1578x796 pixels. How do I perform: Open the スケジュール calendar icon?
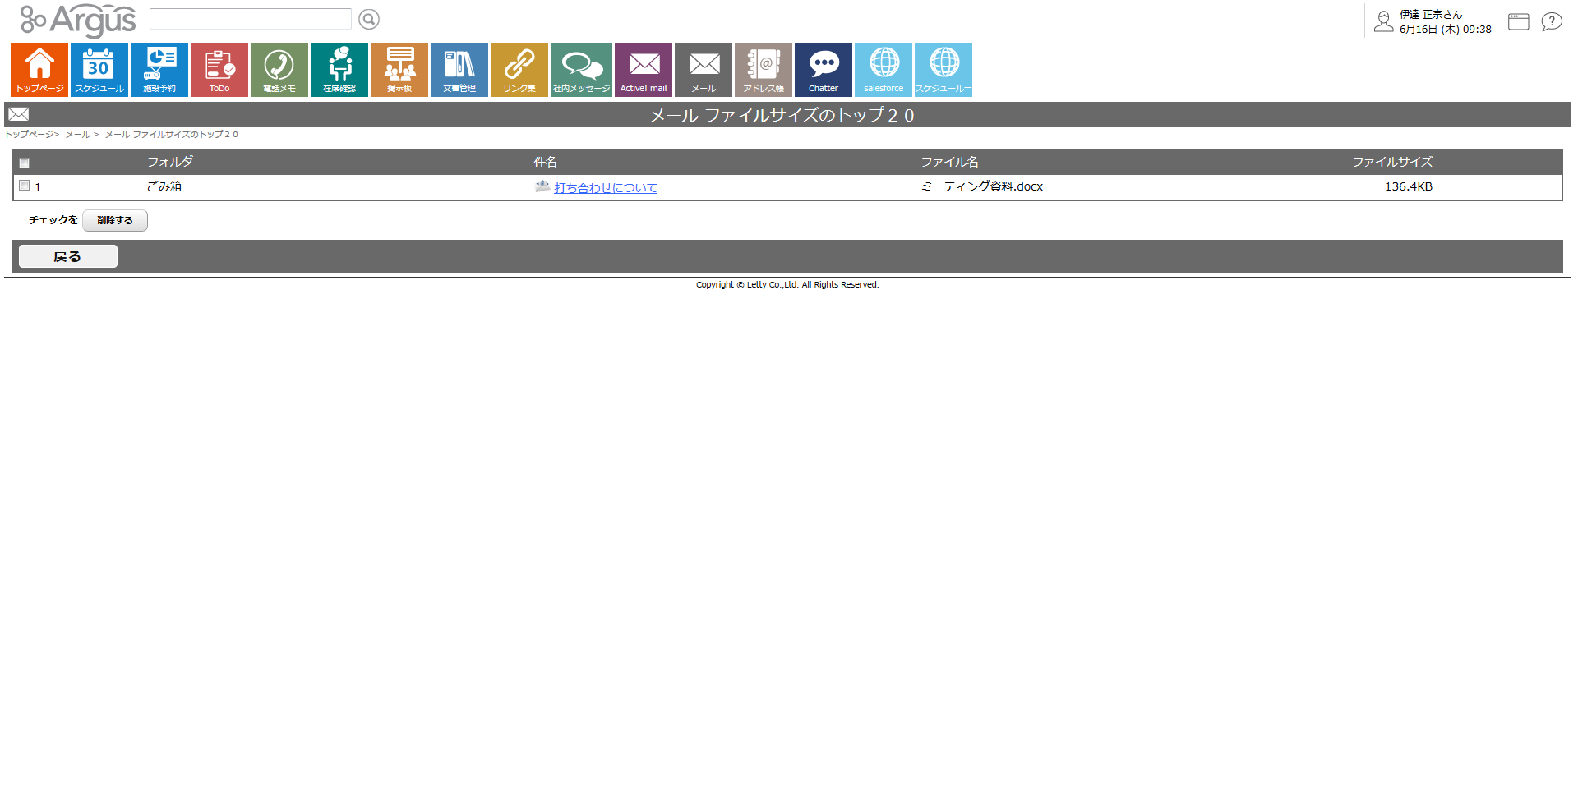[99, 70]
